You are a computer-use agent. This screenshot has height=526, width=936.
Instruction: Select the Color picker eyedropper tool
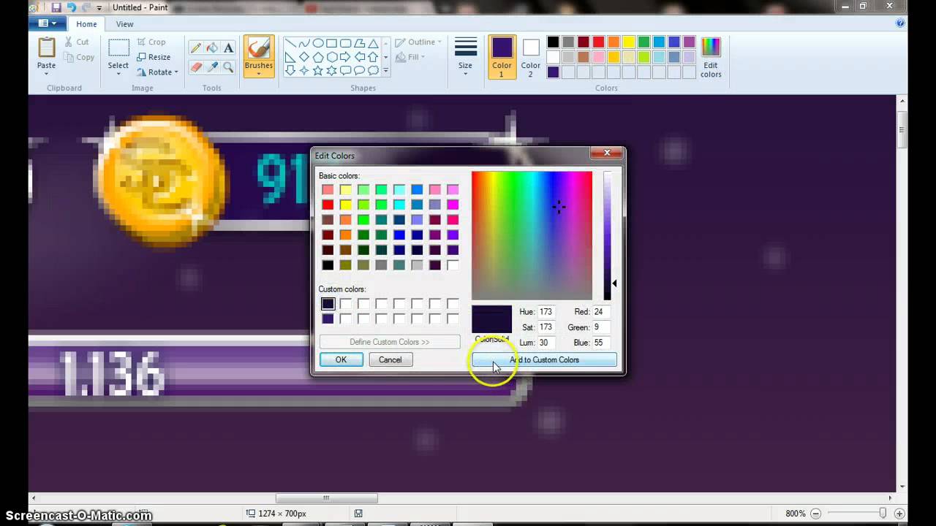click(x=212, y=66)
